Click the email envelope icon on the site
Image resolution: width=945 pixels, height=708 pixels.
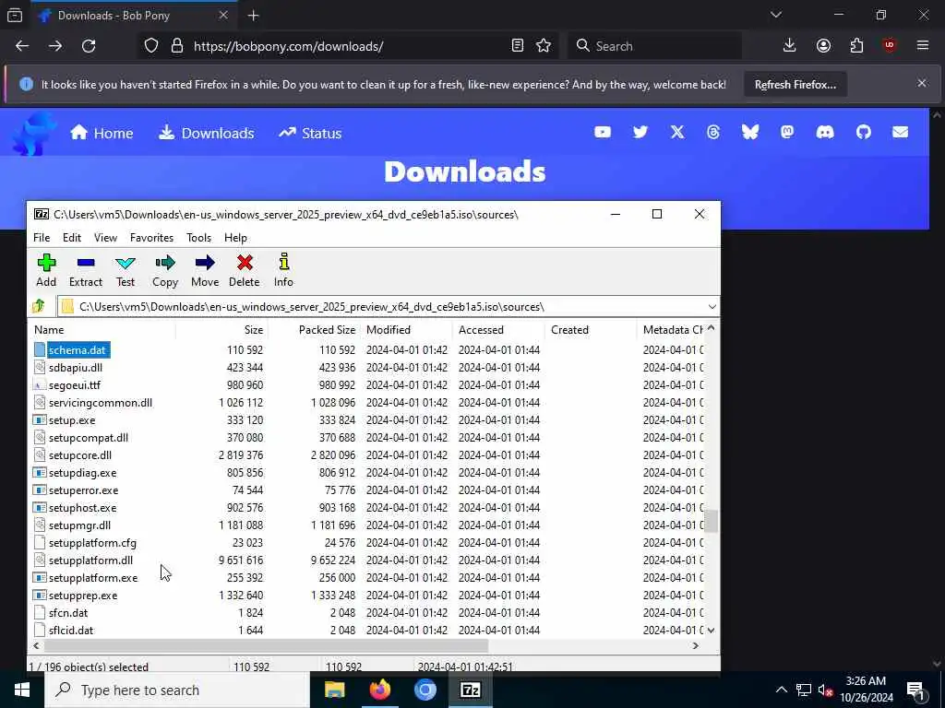pos(901,132)
